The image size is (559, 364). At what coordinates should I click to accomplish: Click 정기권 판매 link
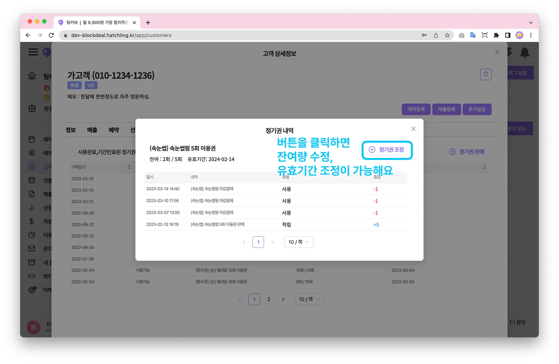[x=467, y=152]
